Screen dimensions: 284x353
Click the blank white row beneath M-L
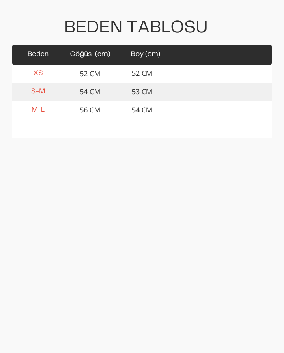(x=142, y=129)
